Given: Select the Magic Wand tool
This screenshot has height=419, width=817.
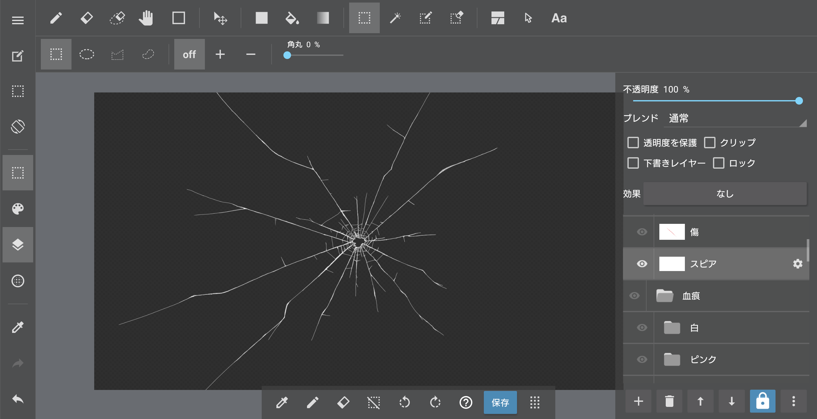Looking at the screenshot, I should coord(395,18).
